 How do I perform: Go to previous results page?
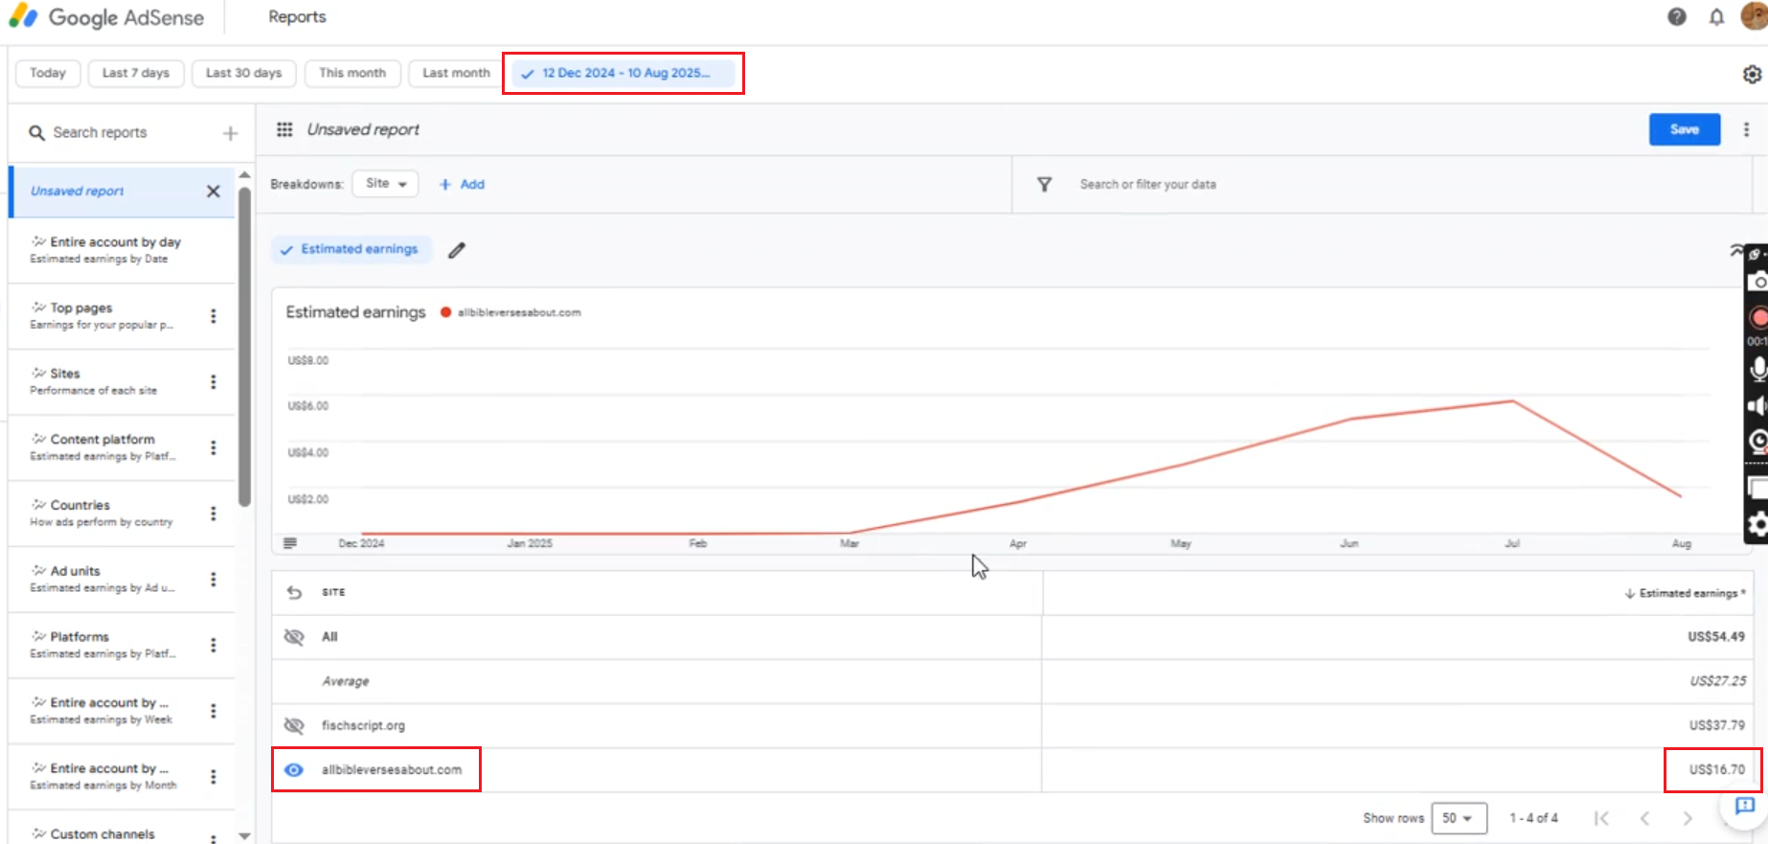1644,818
